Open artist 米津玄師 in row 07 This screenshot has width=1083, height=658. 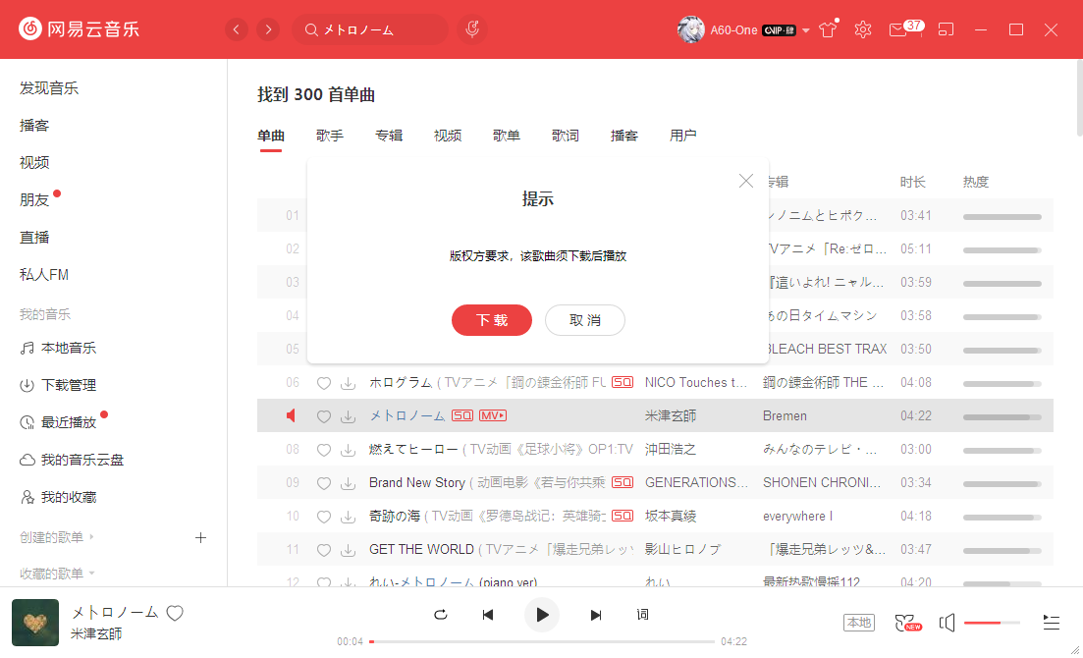click(x=670, y=415)
